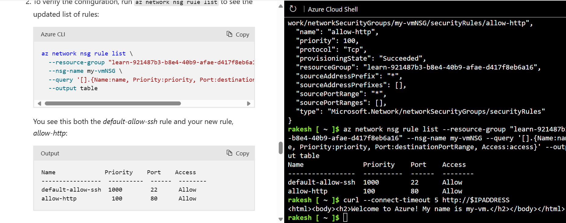Click 'Priority' header in docs Output table
Viewport: 566px width, 223px height.
[x=119, y=172]
